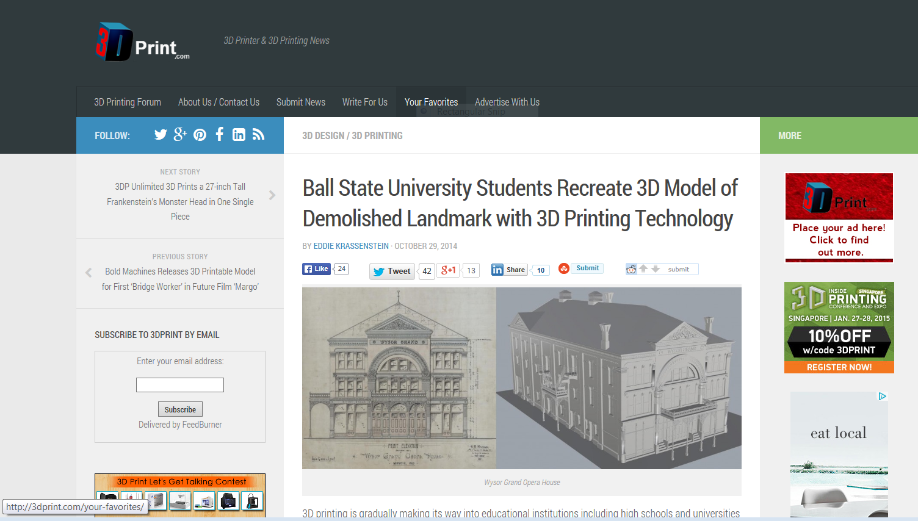
Task: Click the Facebook like count 24
Action: tap(342, 268)
